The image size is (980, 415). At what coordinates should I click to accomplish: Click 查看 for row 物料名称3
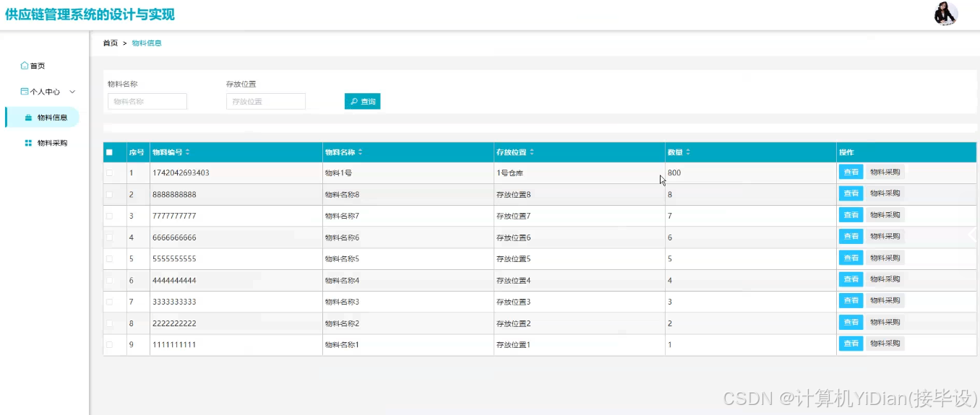pos(851,300)
